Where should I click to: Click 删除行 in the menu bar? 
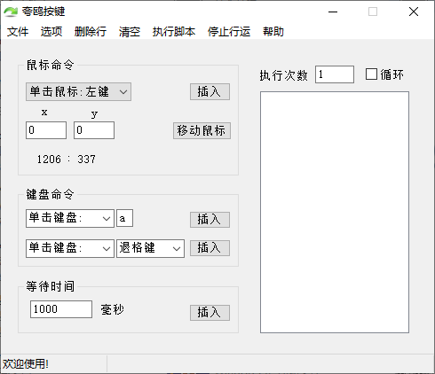(91, 32)
